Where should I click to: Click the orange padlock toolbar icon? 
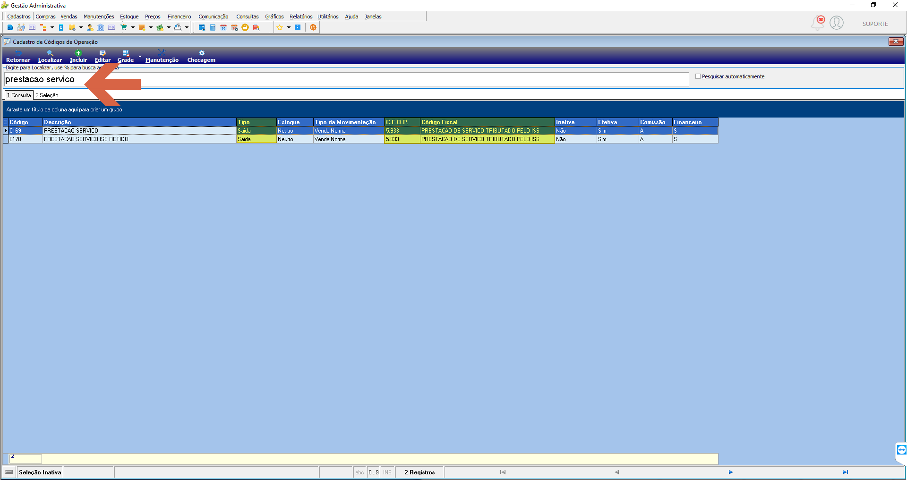245,27
